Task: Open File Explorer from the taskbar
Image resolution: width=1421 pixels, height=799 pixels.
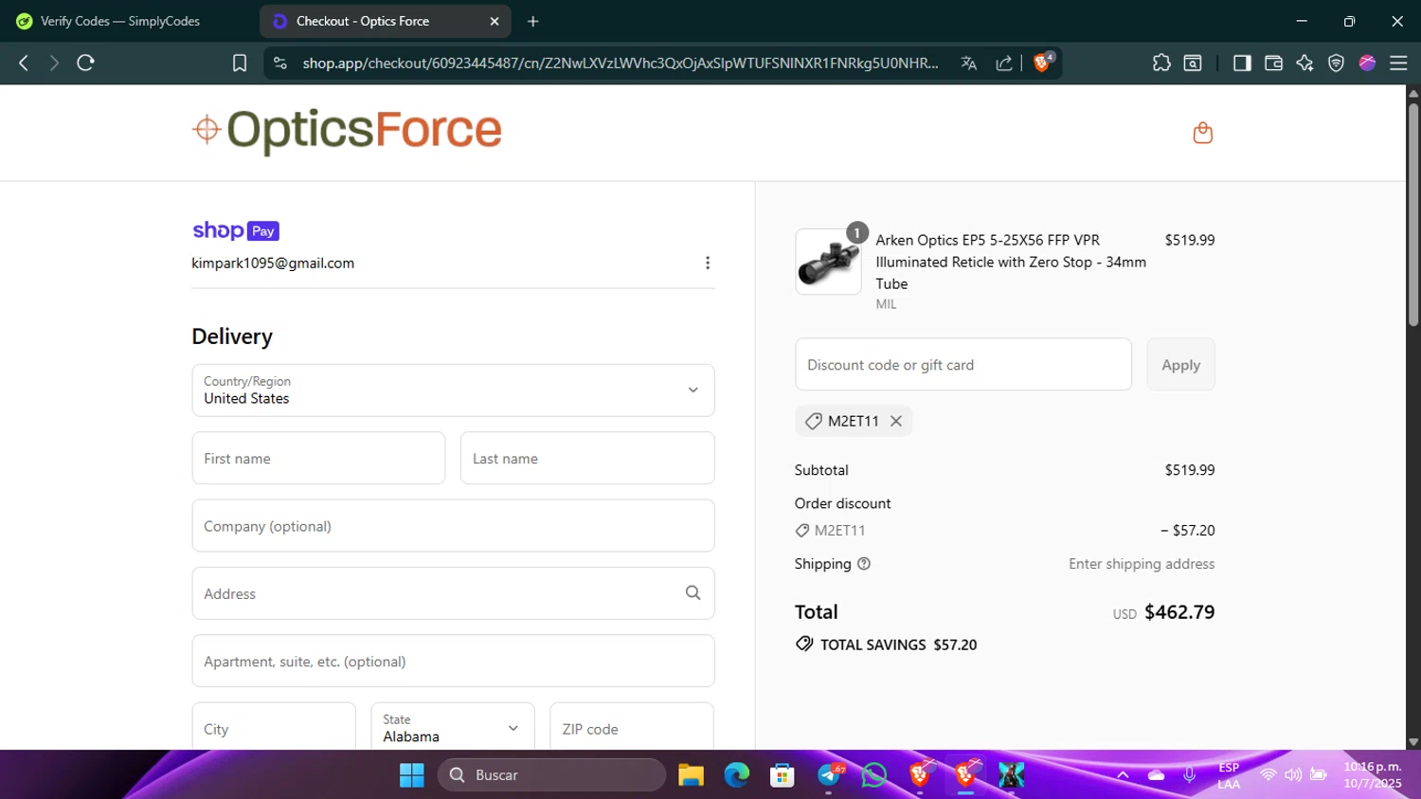Action: 691,775
